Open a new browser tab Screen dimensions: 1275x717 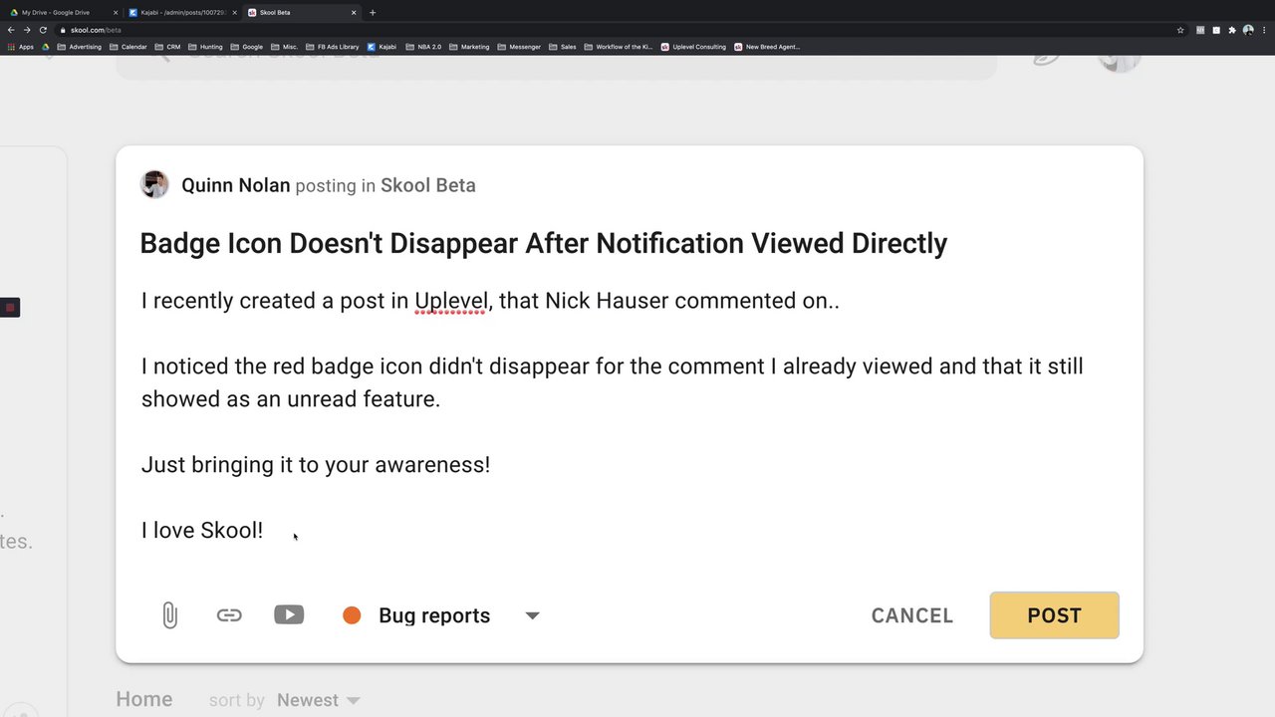(x=373, y=13)
